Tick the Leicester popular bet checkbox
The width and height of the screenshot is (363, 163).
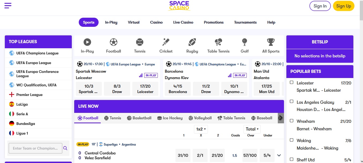292,82
